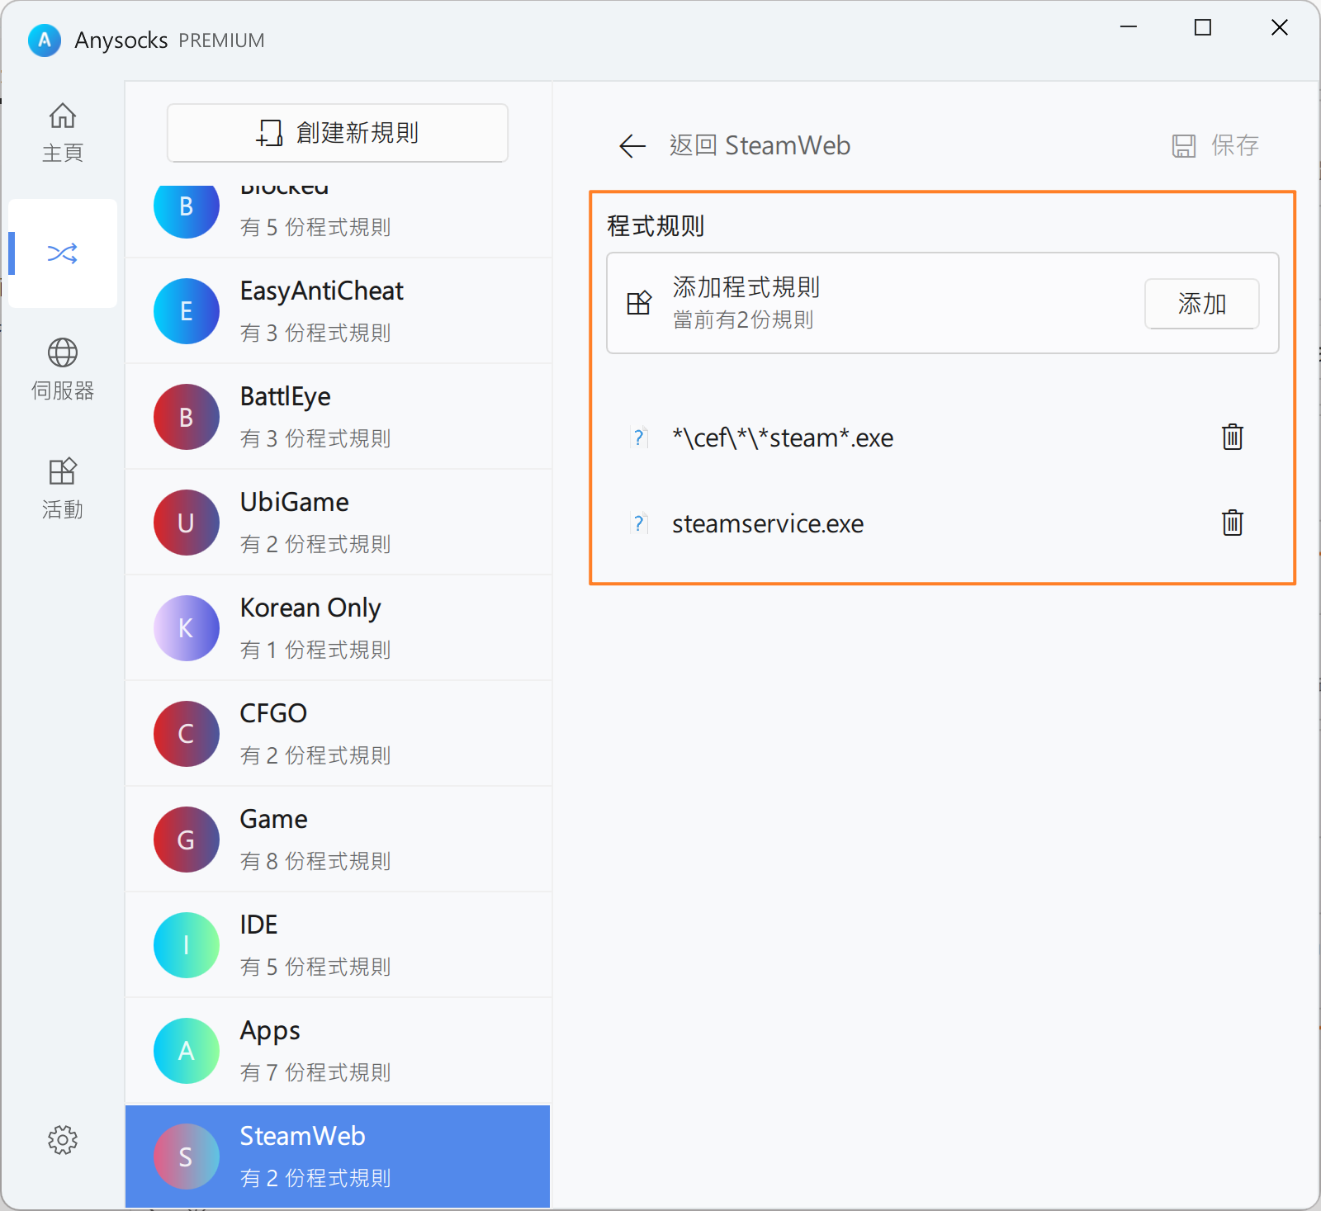Open the 主頁 home page
The height and width of the screenshot is (1211, 1321).
[63, 132]
